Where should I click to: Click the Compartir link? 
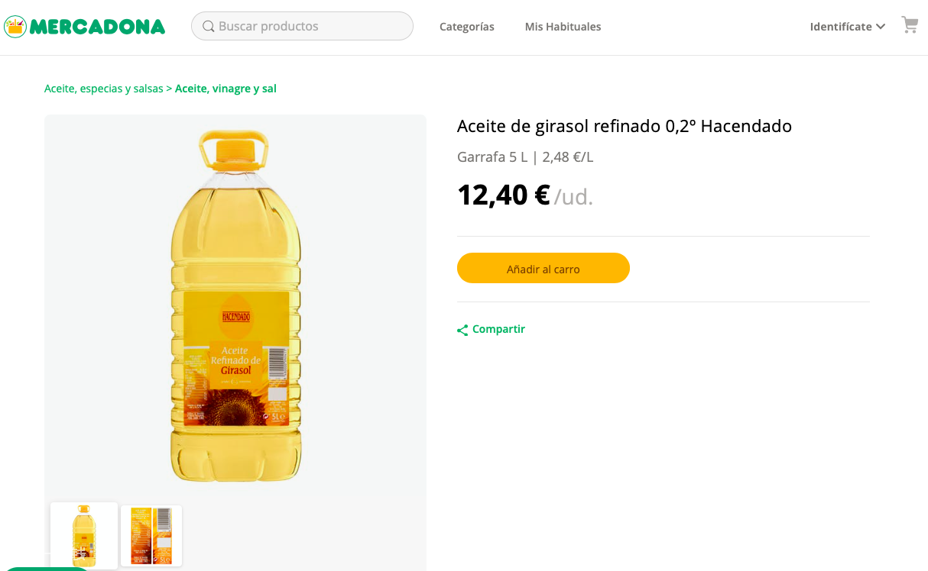(x=498, y=329)
